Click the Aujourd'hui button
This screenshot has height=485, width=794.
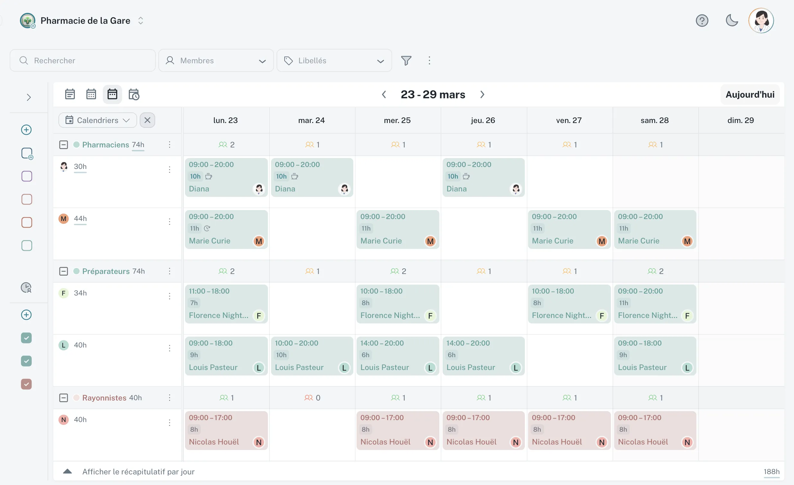[x=750, y=94]
